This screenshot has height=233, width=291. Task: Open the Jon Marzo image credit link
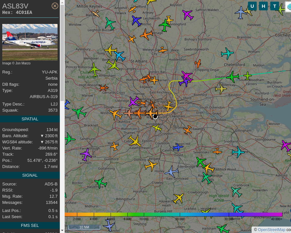tap(16, 63)
